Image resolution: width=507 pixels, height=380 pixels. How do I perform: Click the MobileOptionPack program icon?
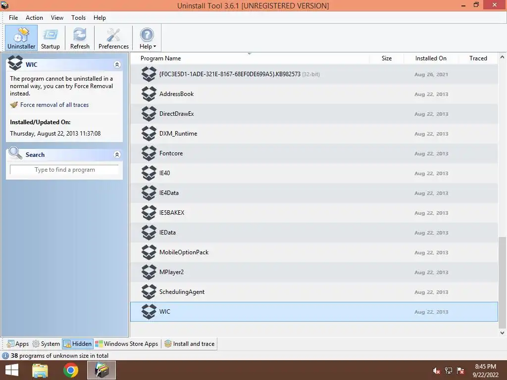[x=149, y=252]
